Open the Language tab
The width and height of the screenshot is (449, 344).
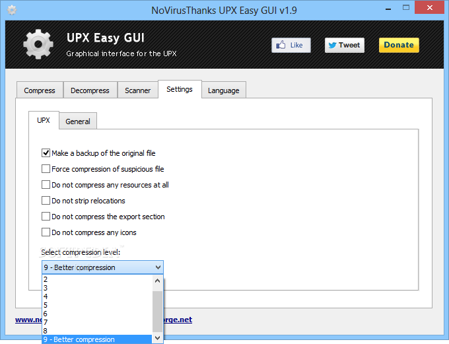point(224,90)
